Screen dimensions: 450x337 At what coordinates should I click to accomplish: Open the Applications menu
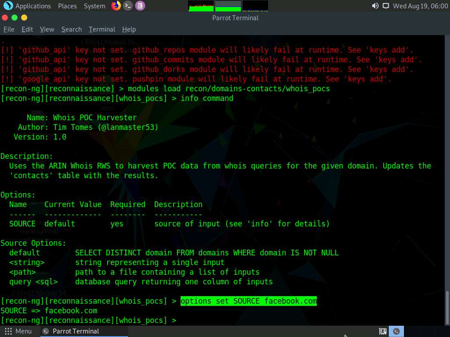(x=33, y=6)
